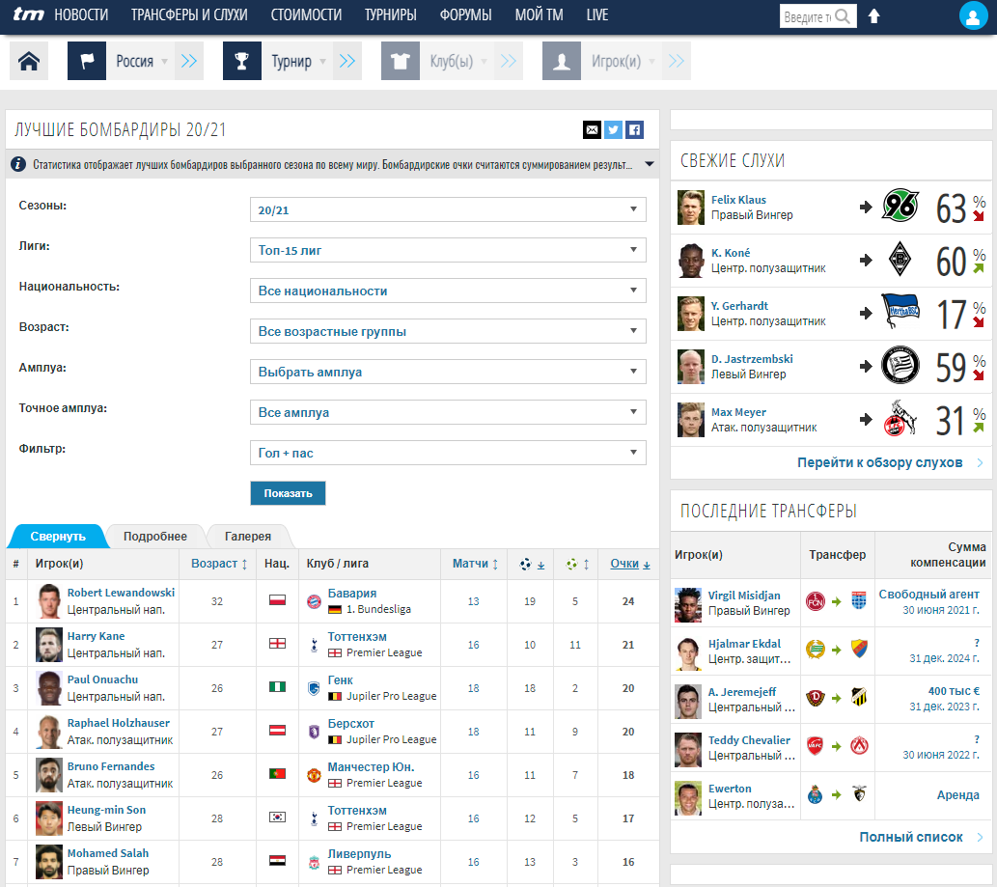Share the page on Twitter
Viewport: 997px width, 887px height.
click(613, 130)
